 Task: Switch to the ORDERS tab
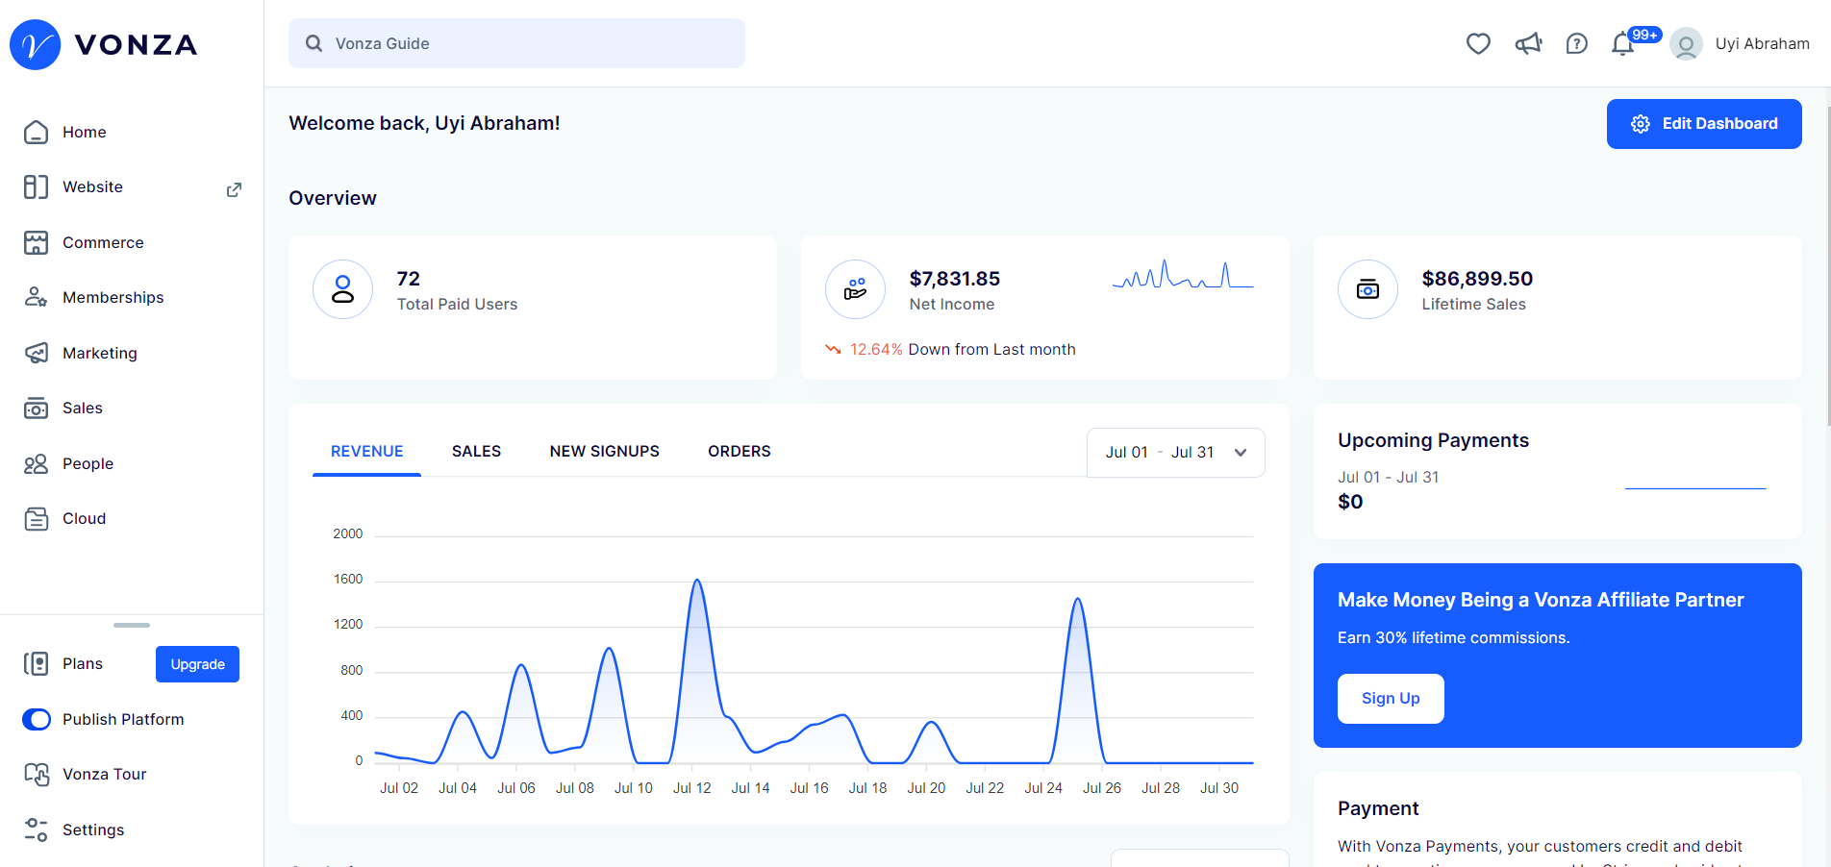pos(739,451)
